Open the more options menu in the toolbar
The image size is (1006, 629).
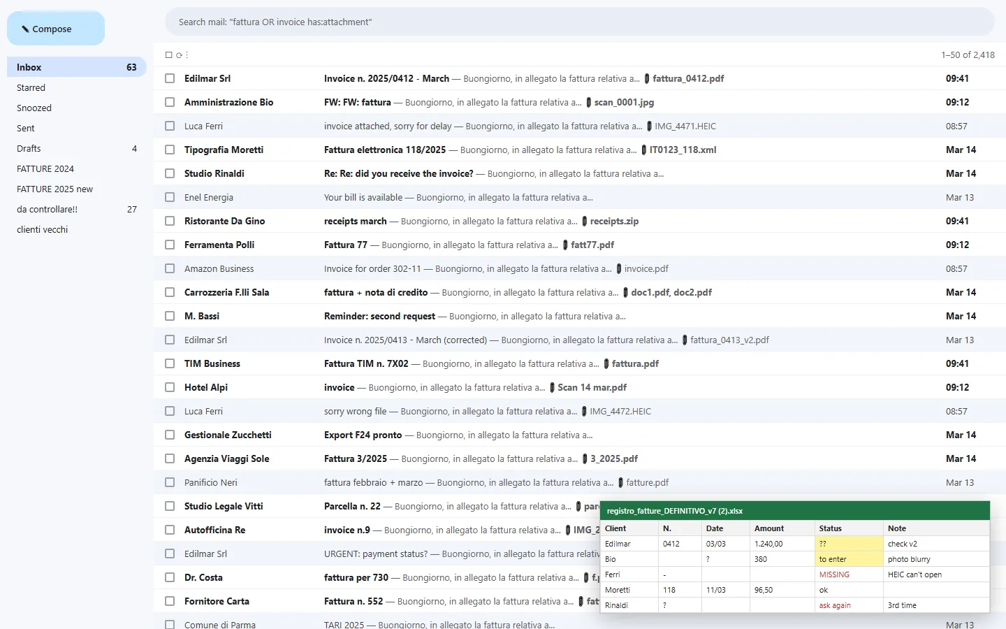click(187, 55)
